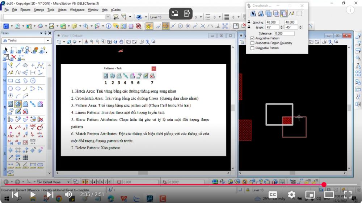Choose the Difference method icon in Crosshatch dialog

coord(284,14)
